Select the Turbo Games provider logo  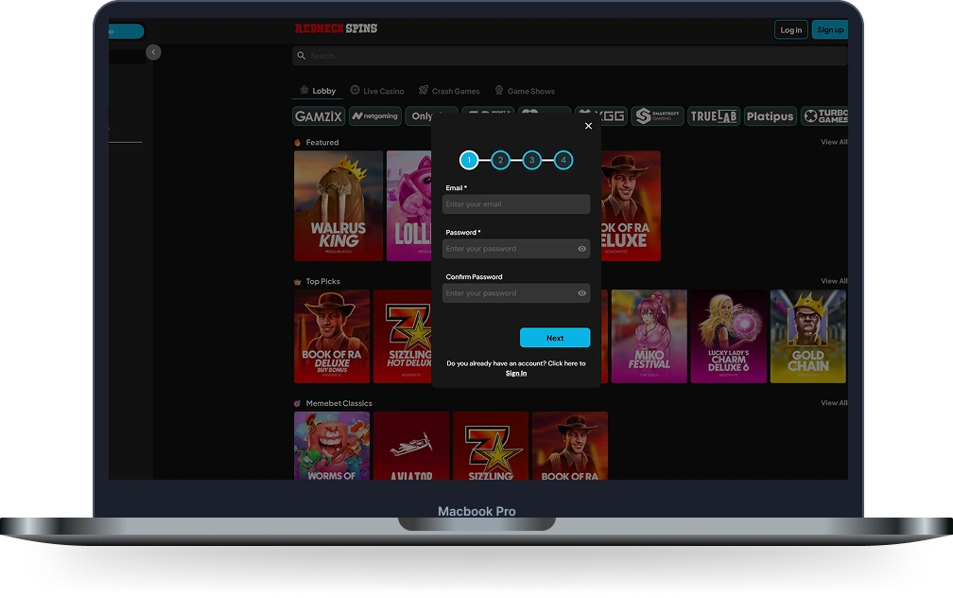coord(824,116)
